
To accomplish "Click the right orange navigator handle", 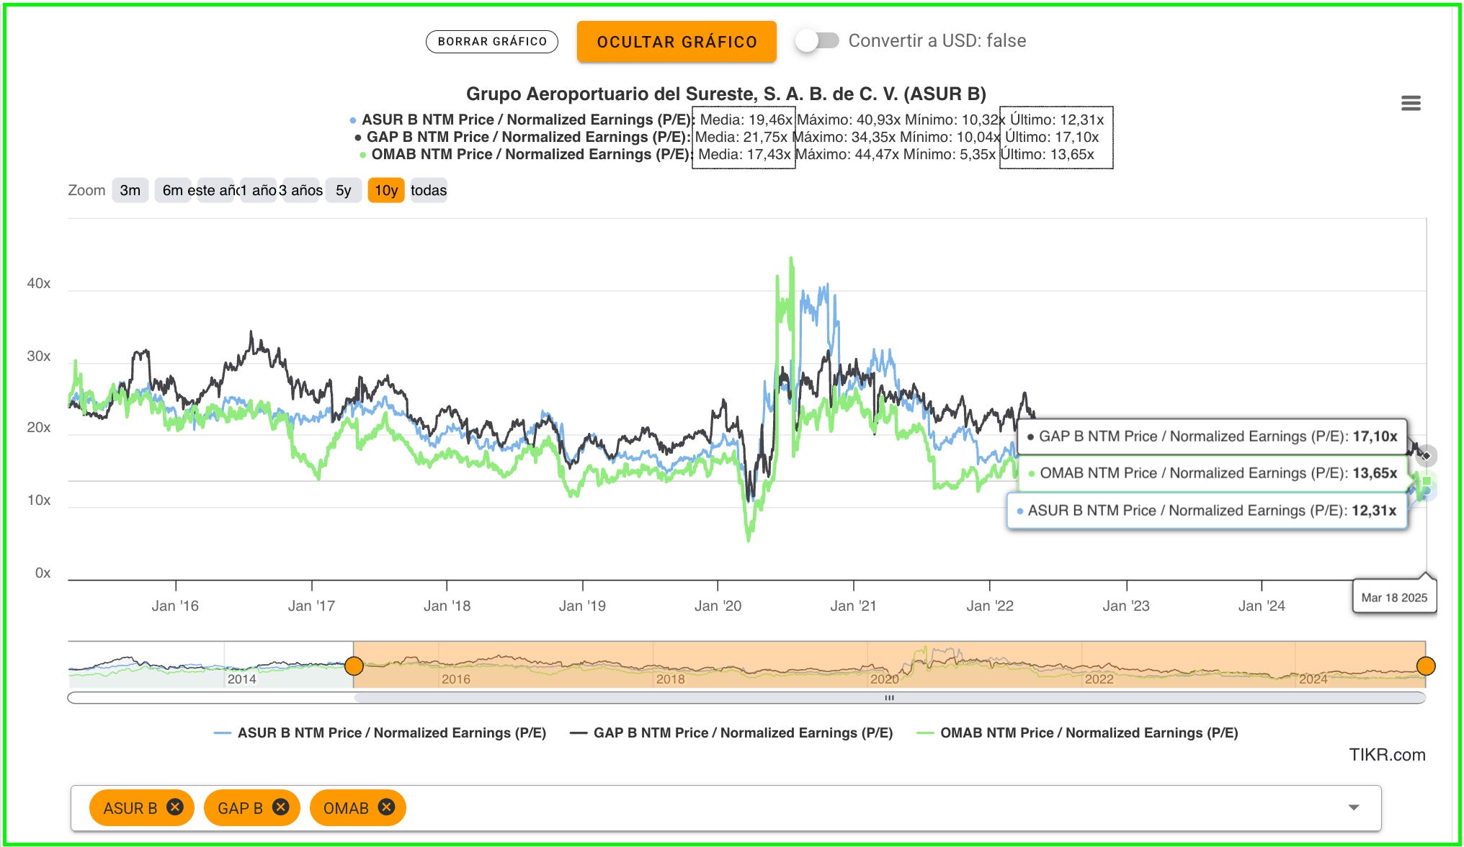I will coord(1426,665).
